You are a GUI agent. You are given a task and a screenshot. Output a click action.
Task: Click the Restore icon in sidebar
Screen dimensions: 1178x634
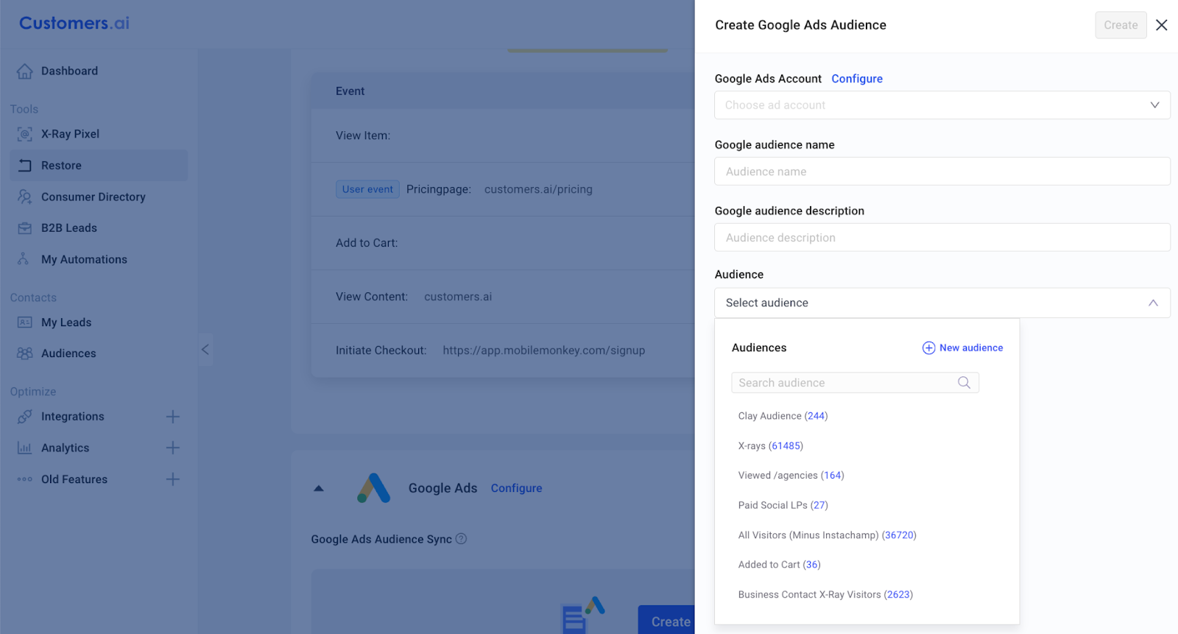(x=25, y=166)
